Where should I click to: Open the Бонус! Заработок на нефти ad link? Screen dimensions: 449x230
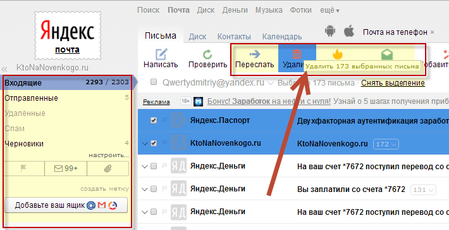[269, 101]
